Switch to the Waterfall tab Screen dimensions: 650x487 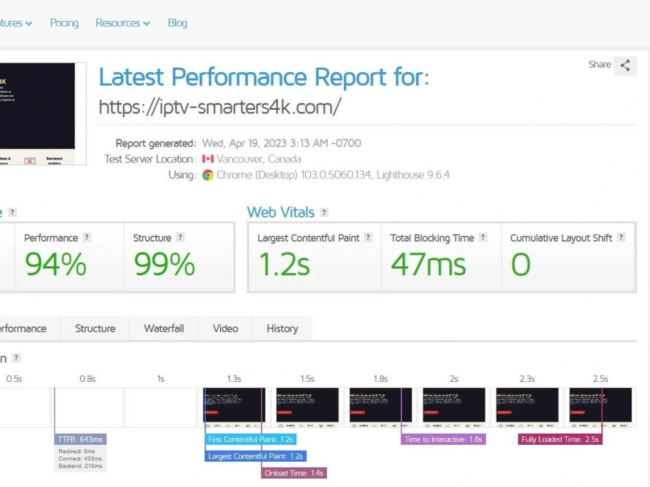point(164,329)
